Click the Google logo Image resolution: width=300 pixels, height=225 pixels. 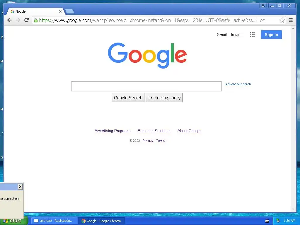tap(147, 55)
